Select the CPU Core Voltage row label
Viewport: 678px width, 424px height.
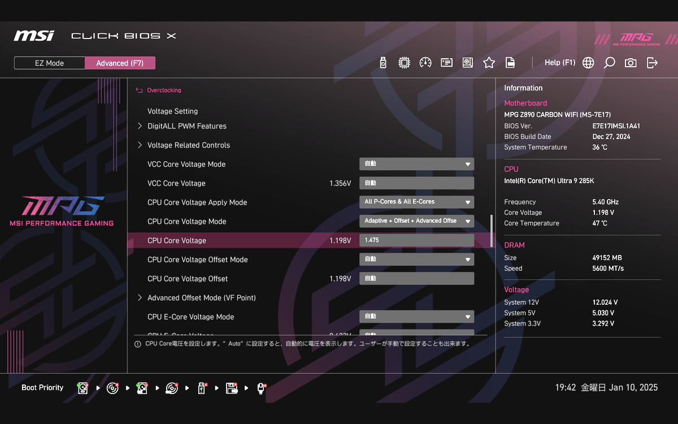point(177,240)
